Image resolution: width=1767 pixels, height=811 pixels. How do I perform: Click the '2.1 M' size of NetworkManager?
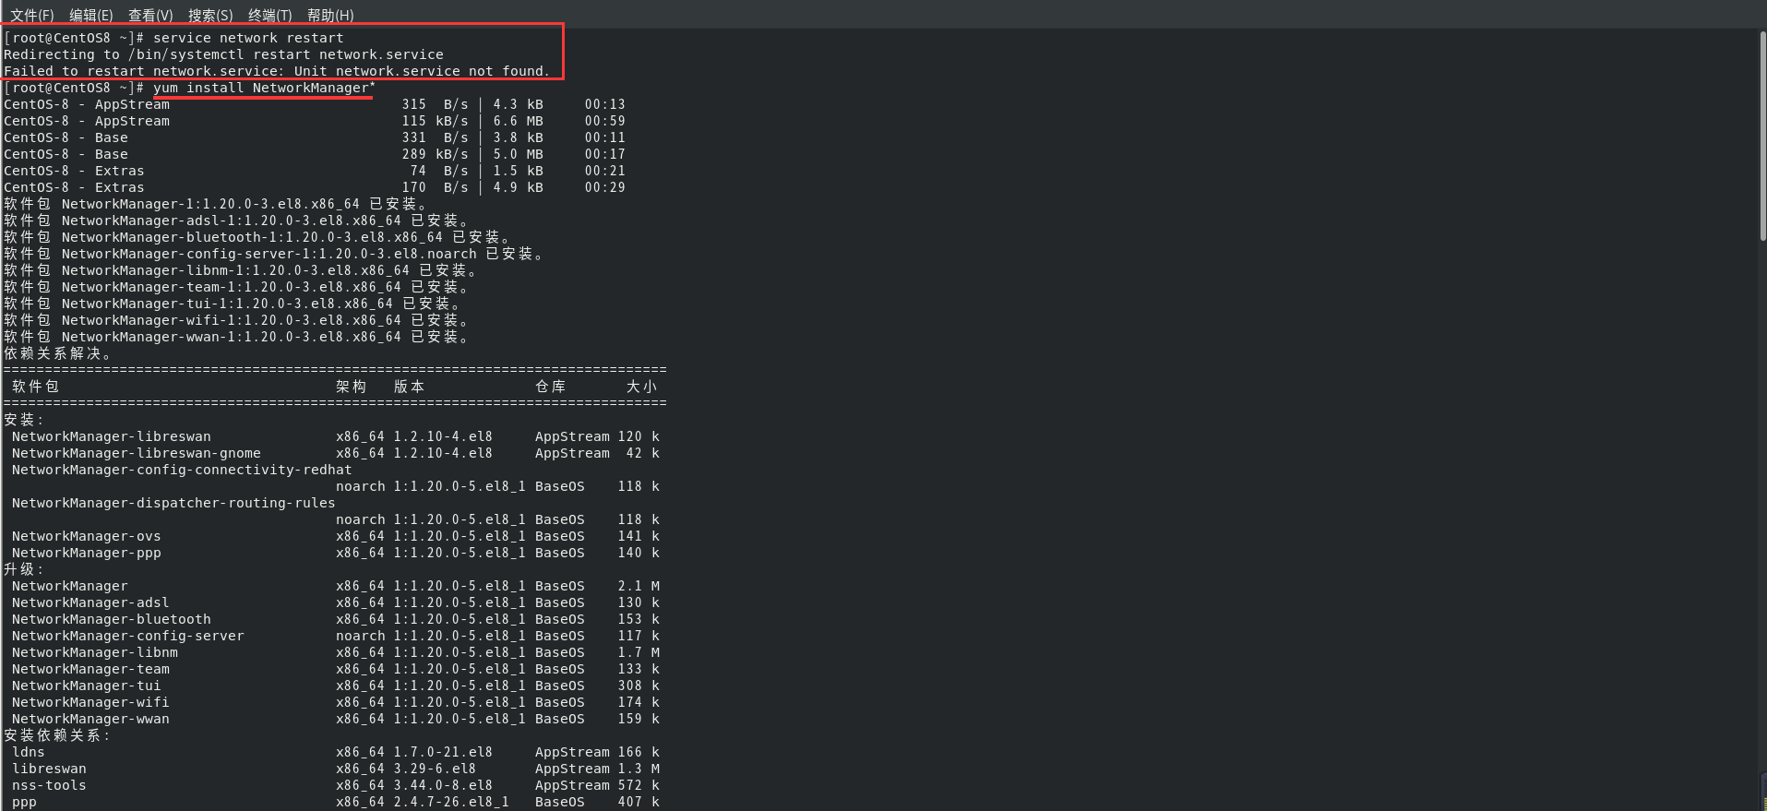click(x=639, y=586)
